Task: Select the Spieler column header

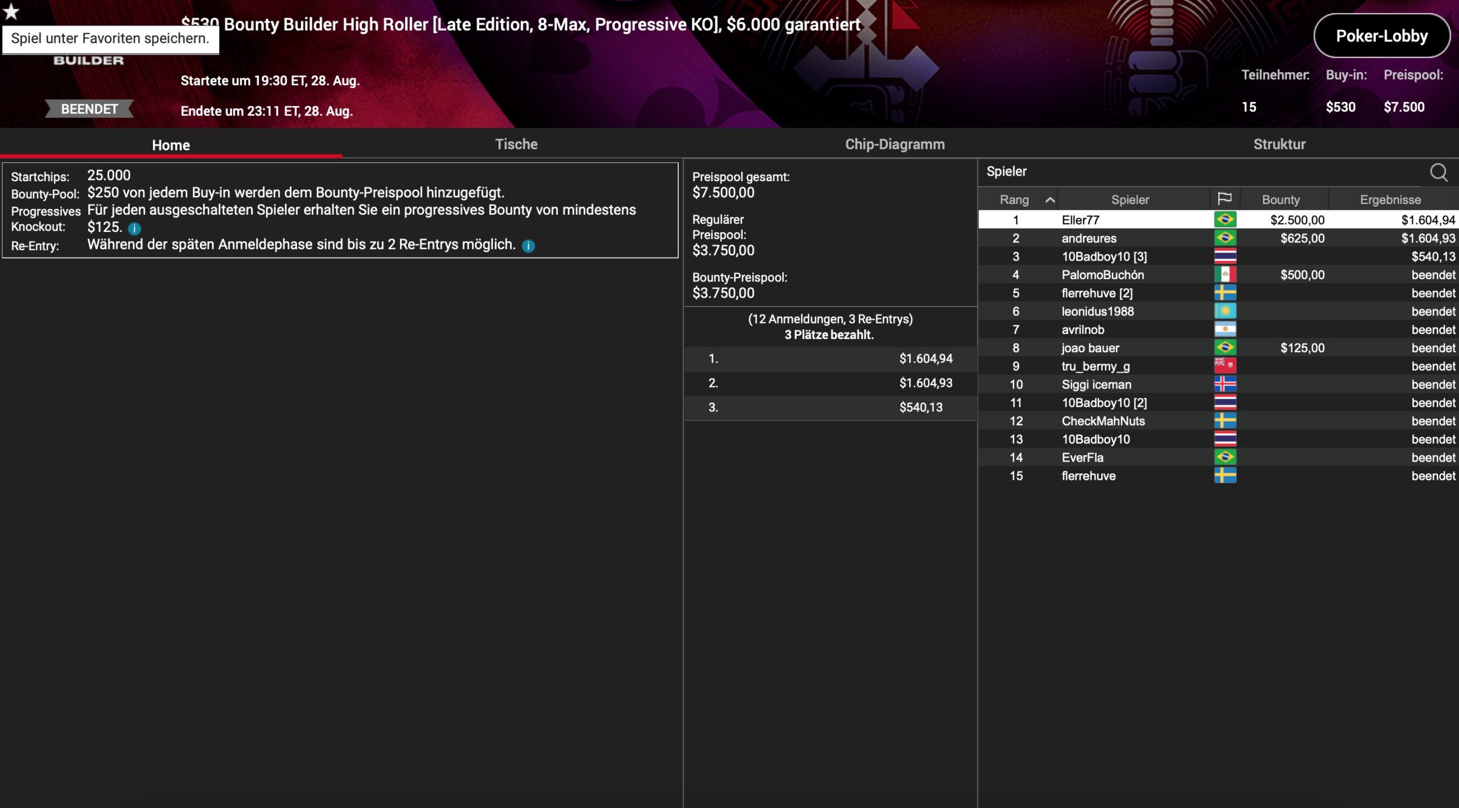Action: (x=1130, y=200)
